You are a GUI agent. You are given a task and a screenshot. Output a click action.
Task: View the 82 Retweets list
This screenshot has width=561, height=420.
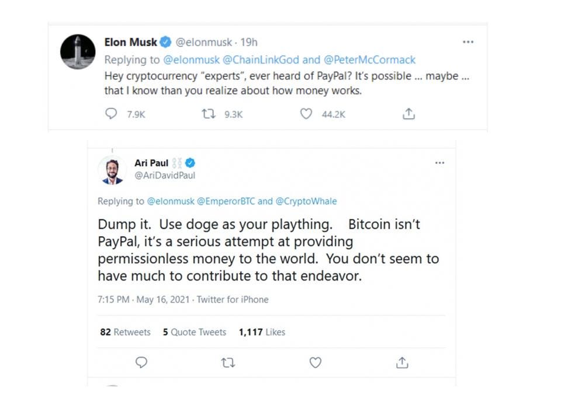(125, 332)
